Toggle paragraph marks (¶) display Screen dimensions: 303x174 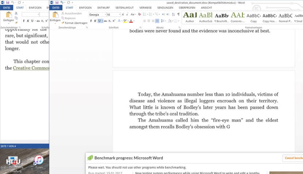point(179,15)
